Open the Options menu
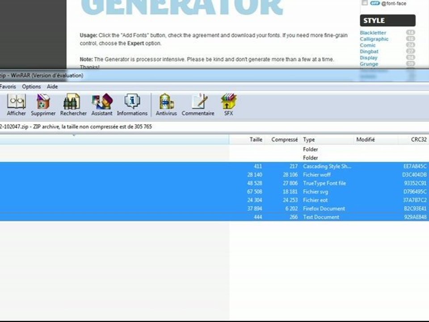The width and height of the screenshot is (429, 322). (x=31, y=86)
